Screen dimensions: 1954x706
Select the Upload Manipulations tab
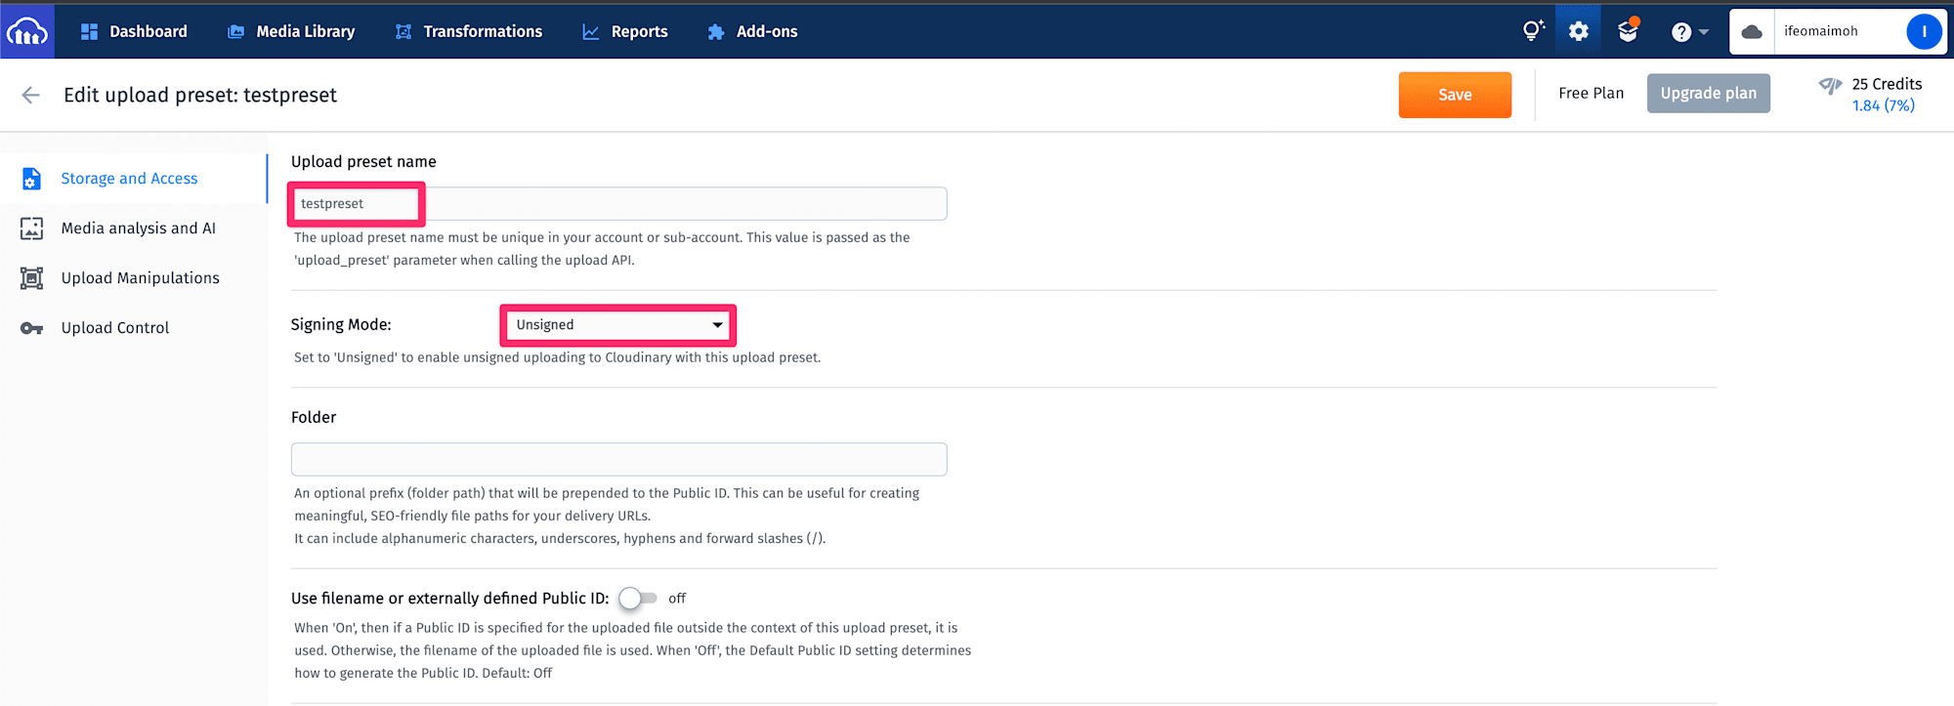click(133, 278)
